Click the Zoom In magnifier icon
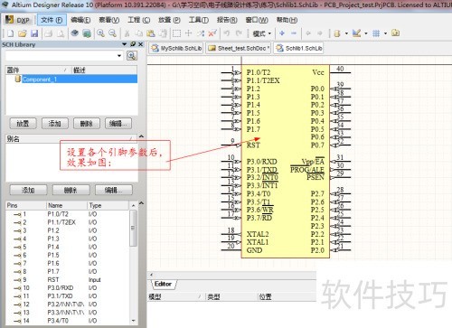 pos(100,33)
